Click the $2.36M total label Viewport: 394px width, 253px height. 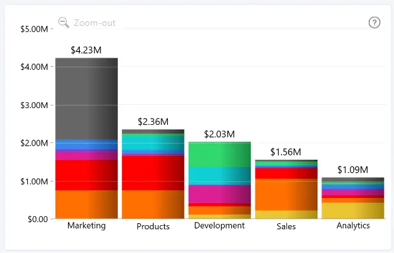153,122
